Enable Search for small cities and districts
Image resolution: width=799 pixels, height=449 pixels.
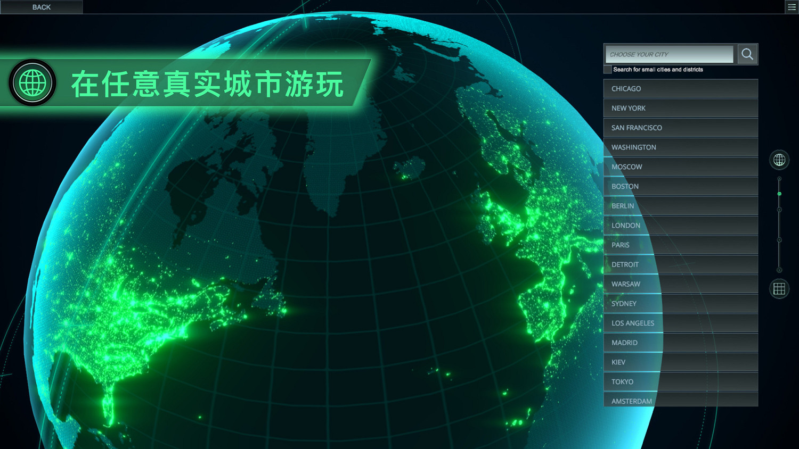(x=607, y=69)
